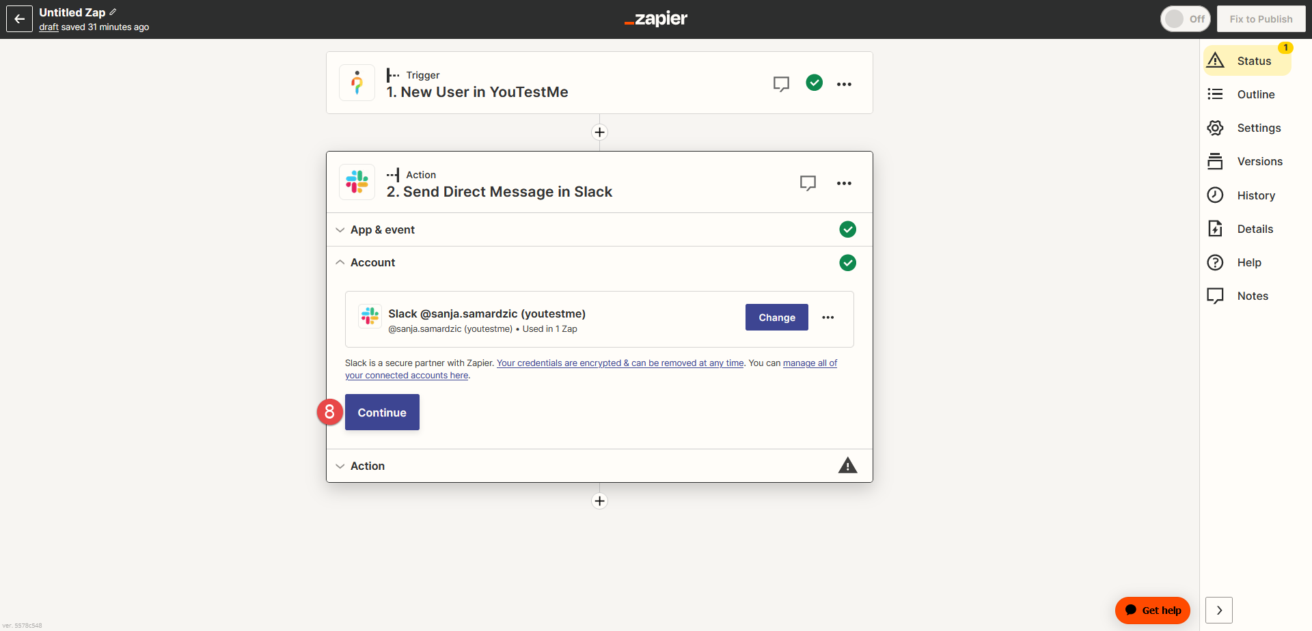
Task: Open the draft link
Action: pyautogui.click(x=49, y=27)
